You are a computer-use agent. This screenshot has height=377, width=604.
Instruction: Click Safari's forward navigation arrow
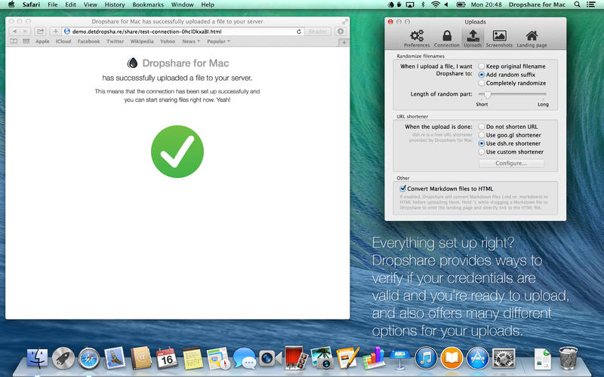point(25,32)
